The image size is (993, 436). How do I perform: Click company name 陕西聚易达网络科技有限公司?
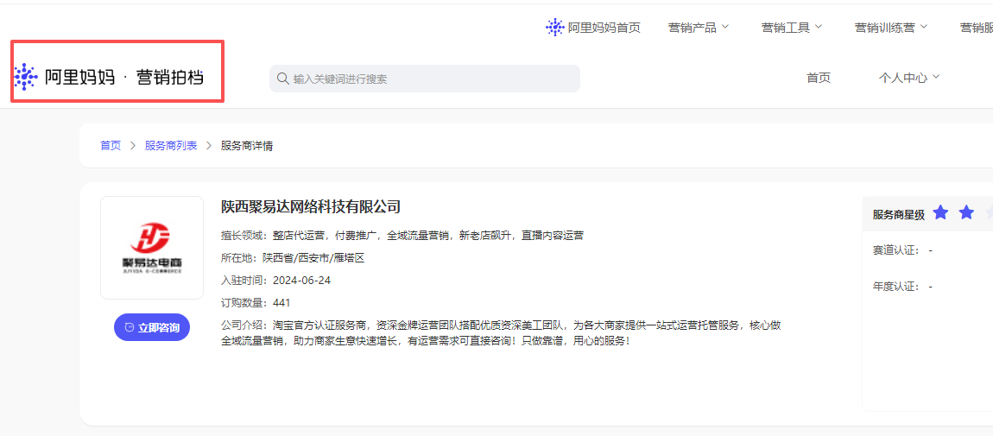[311, 206]
